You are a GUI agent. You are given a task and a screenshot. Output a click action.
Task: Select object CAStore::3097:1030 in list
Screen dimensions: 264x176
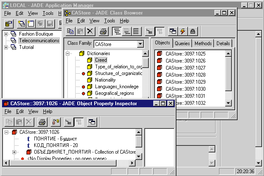click(x=186, y=89)
